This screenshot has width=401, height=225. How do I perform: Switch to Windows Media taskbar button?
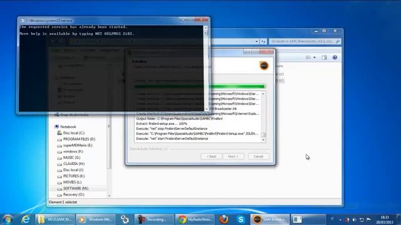(96, 219)
